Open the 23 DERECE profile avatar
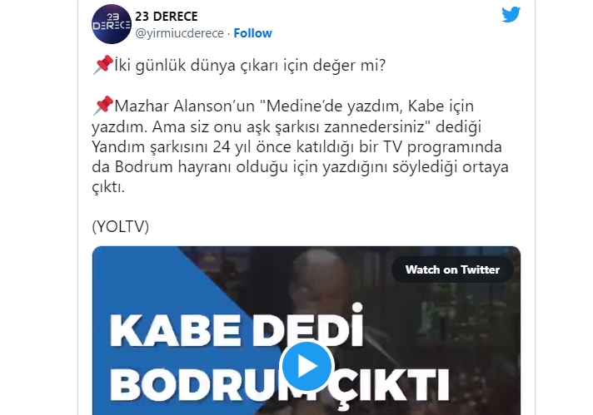 tap(112, 24)
